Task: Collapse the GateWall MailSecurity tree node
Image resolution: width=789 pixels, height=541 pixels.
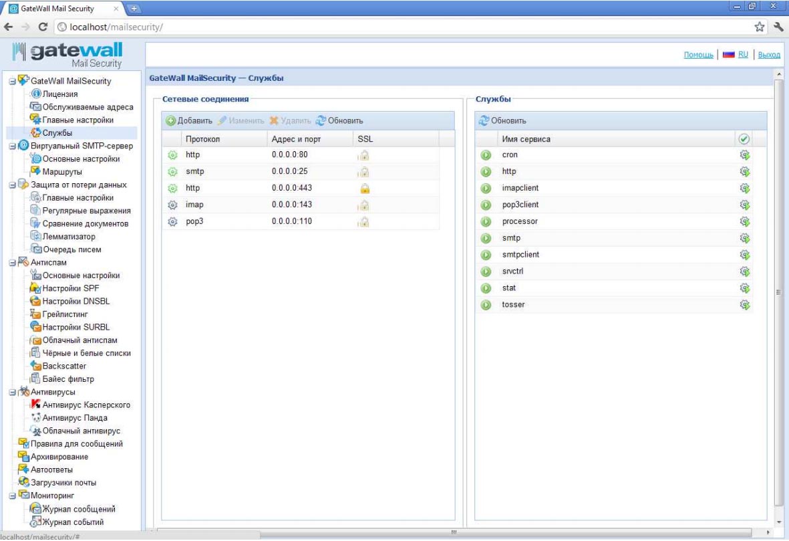Action: coord(13,82)
